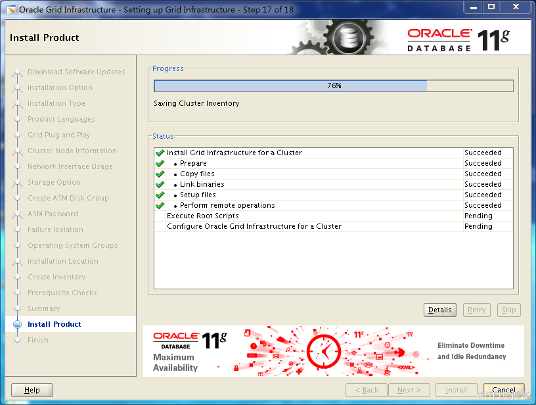Select the Install Grid Infrastructure for a Cluster row

(x=334, y=153)
